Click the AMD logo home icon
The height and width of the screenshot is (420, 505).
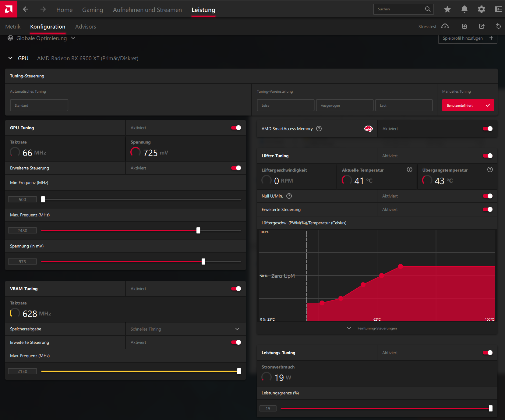(9, 9)
